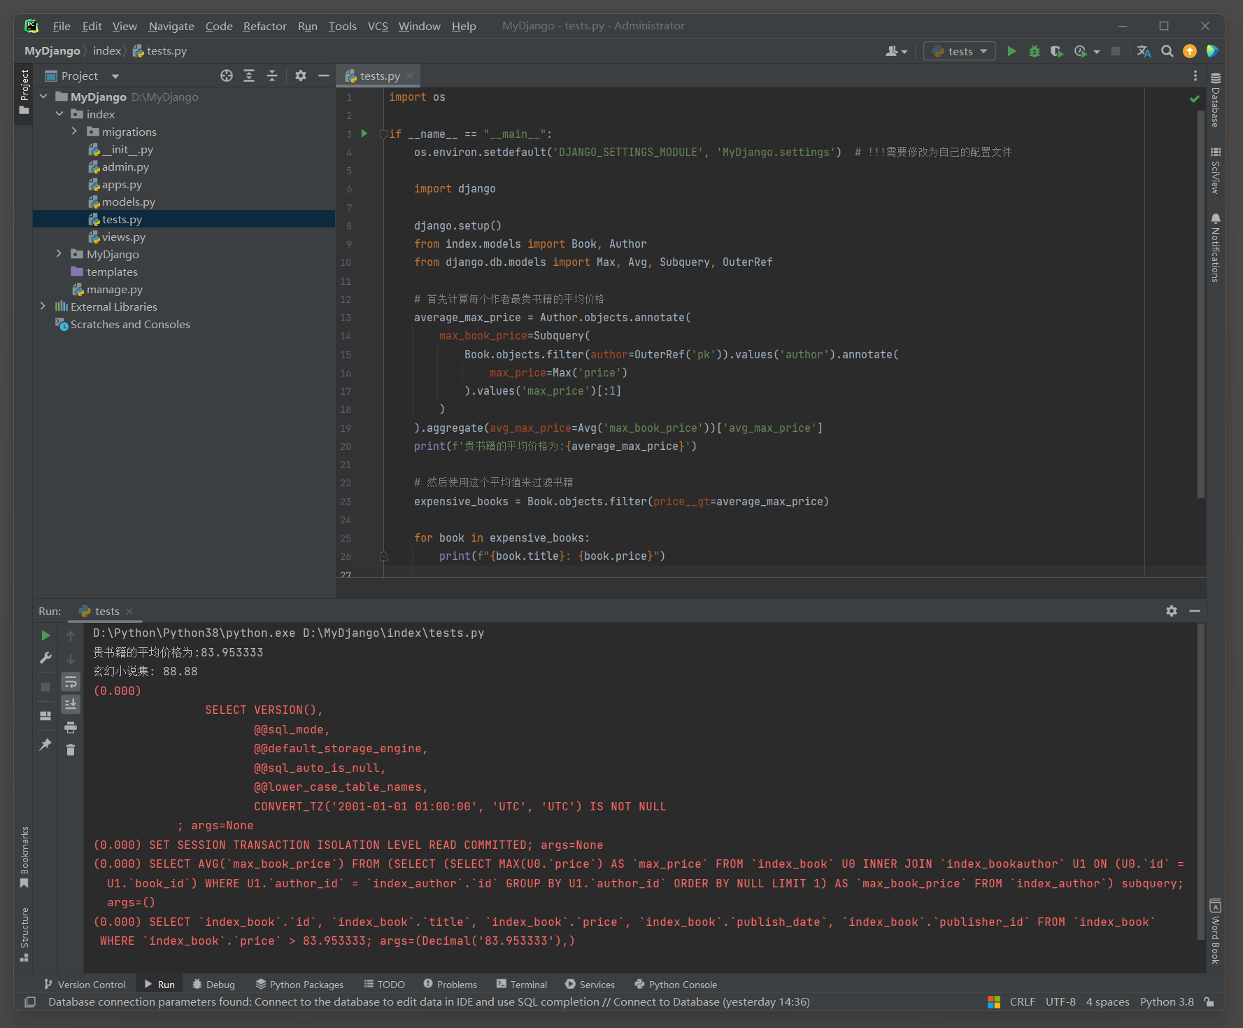Expand External Libraries node

click(x=43, y=307)
